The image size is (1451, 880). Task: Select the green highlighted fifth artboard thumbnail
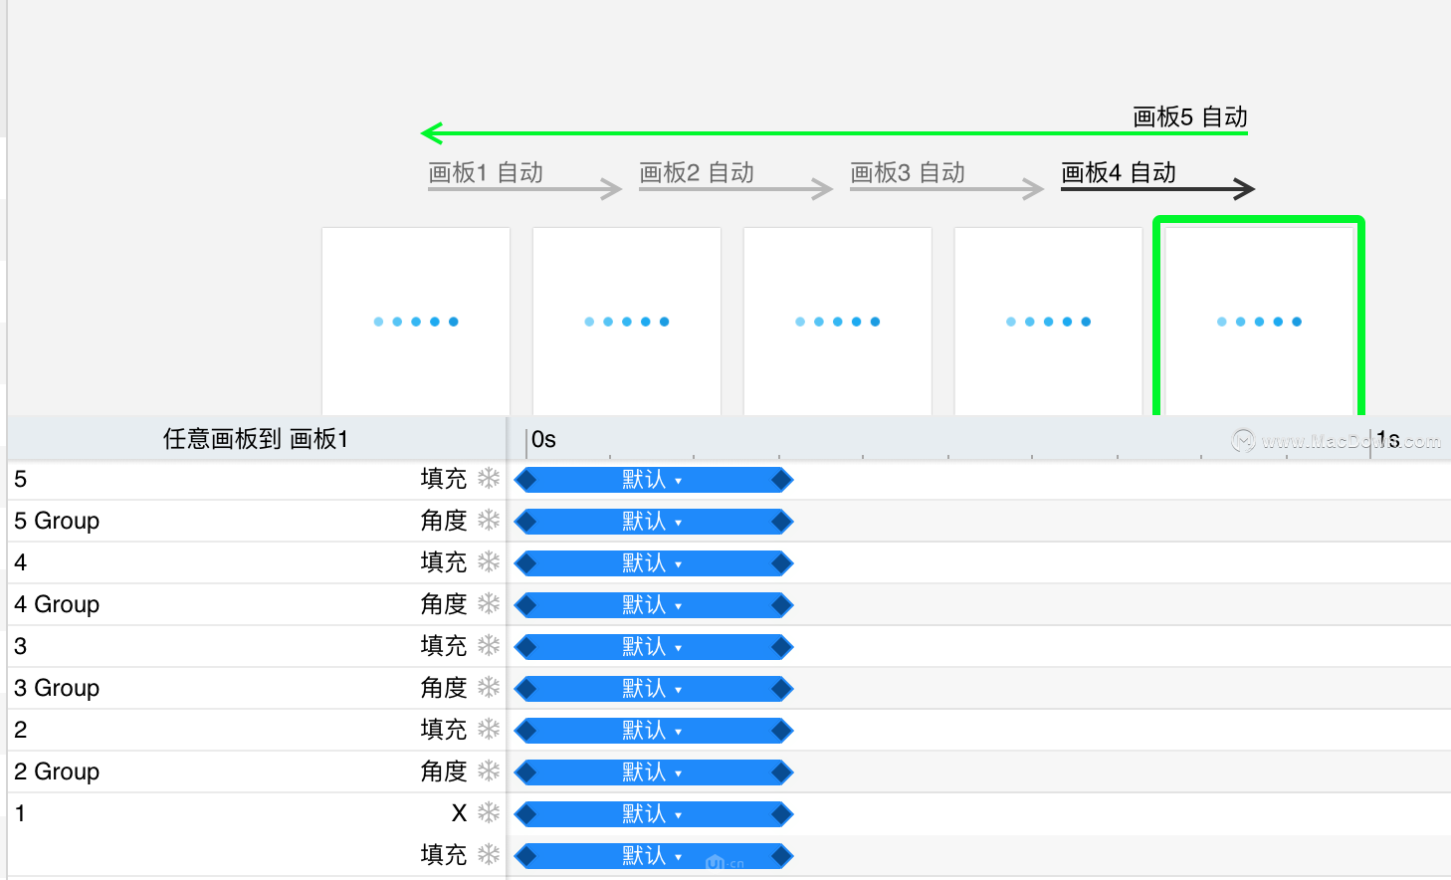[1259, 317]
